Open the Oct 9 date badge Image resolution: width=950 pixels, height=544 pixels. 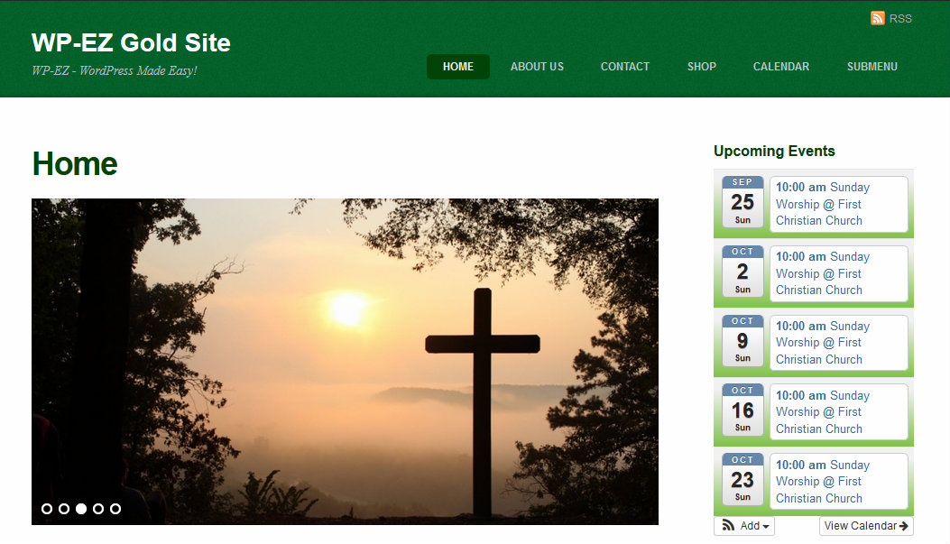tap(742, 340)
